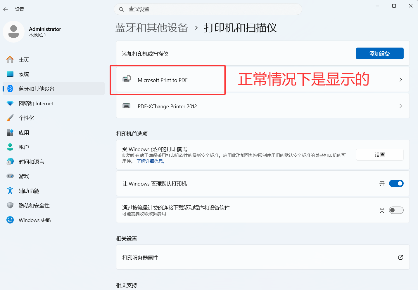418x290 pixels.
Task: Click the 查找设置 search field
Action: pyautogui.click(x=208, y=9)
